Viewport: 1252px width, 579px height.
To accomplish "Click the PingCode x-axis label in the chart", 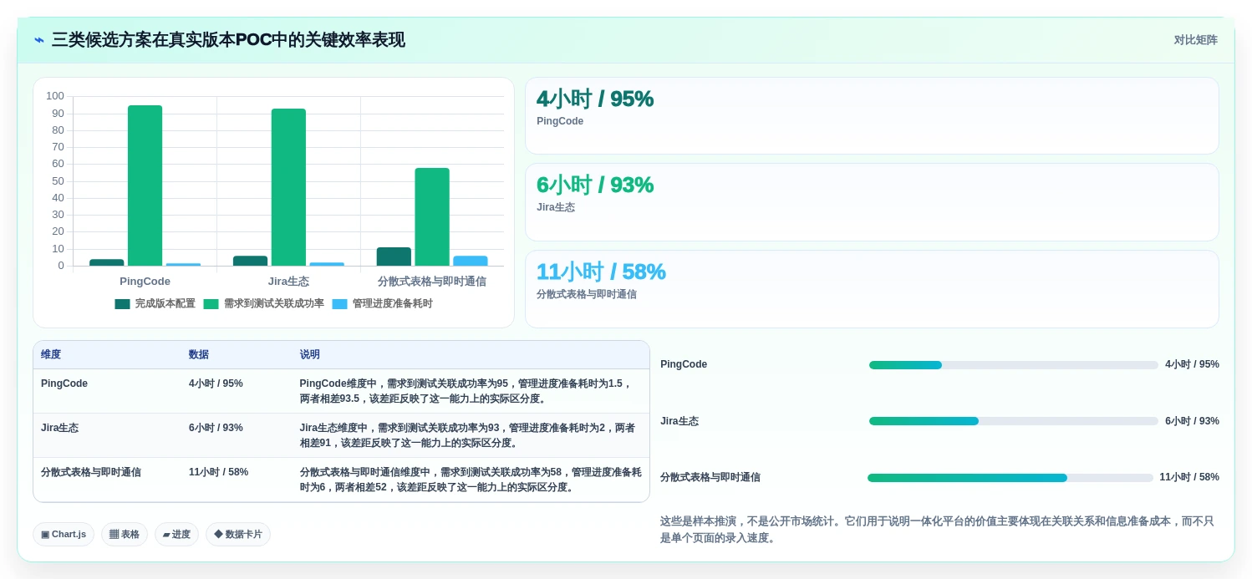I will [145, 282].
